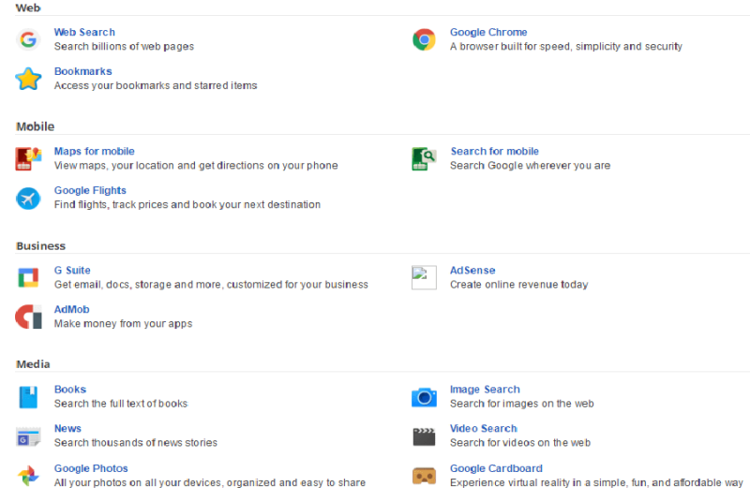Image resolution: width=750 pixels, height=502 pixels.
Task: Click 'A browser built for speed' description
Action: (x=566, y=46)
